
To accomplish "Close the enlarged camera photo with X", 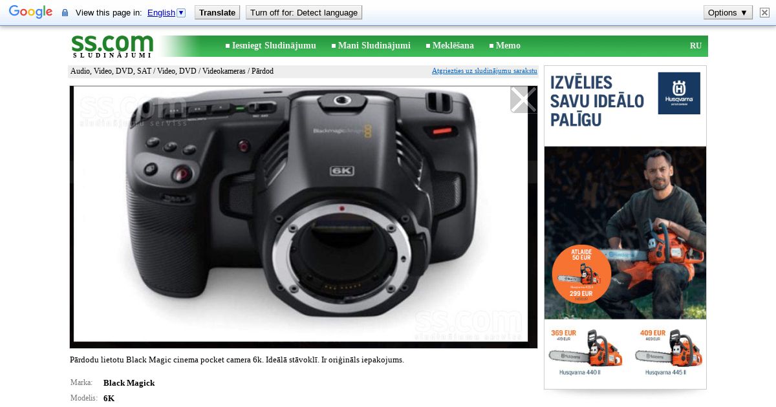I will pos(523,99).
